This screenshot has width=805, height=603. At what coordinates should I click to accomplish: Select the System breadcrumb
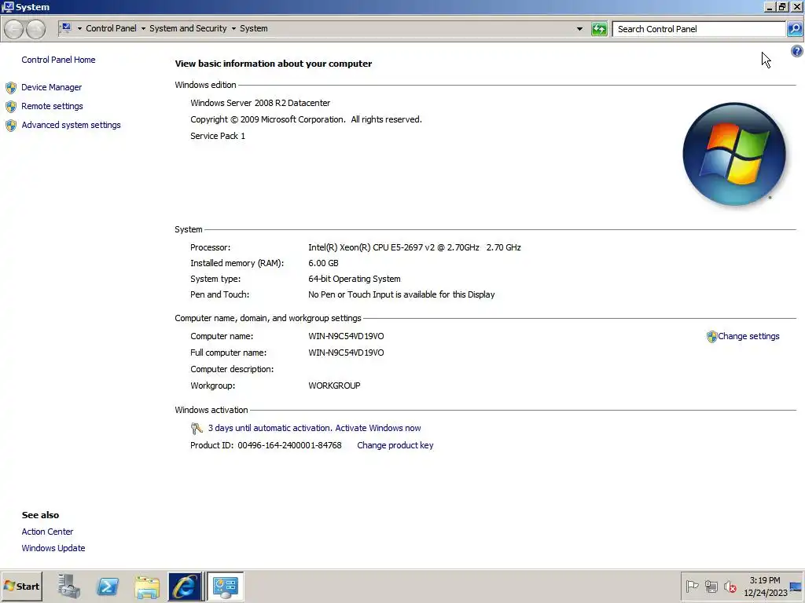254,29
